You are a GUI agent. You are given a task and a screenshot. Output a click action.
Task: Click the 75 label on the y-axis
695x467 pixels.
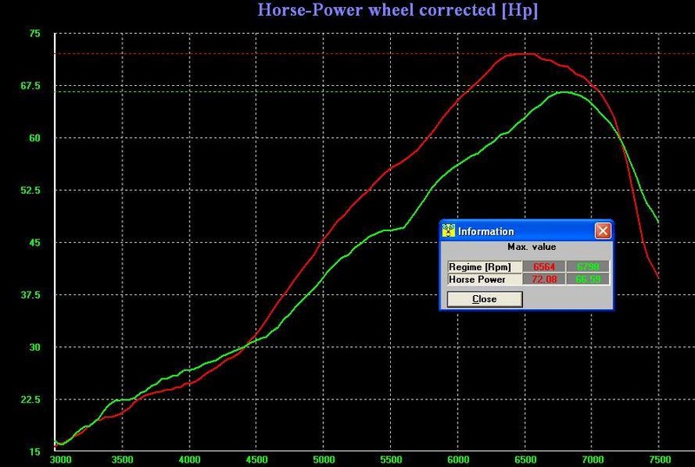point(35,33)
